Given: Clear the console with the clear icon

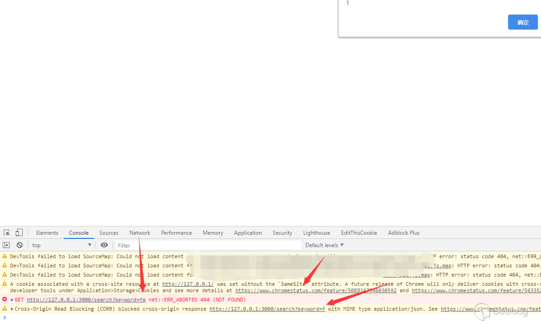Looking at the screenshot, I should (x=20, y=245).
